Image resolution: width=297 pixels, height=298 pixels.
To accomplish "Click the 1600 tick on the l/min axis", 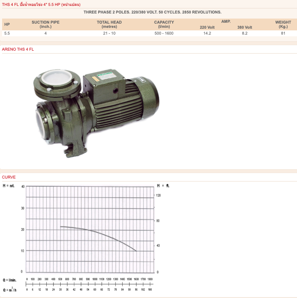I will coord(136,279).
